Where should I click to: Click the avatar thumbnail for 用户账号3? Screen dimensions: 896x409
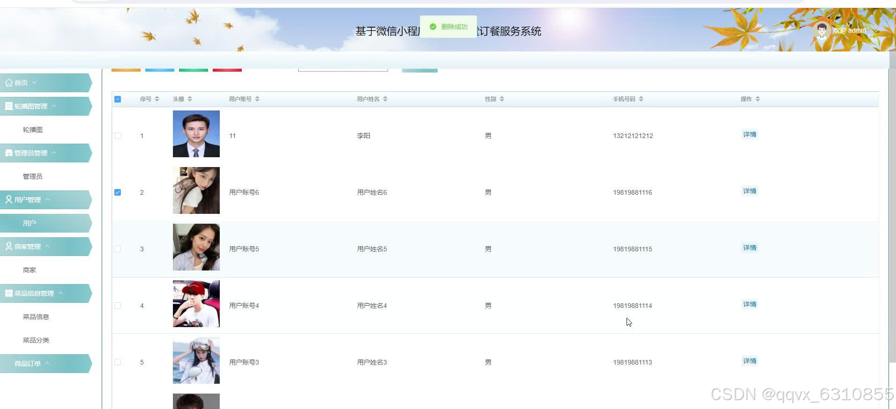(x=196, y=360)
